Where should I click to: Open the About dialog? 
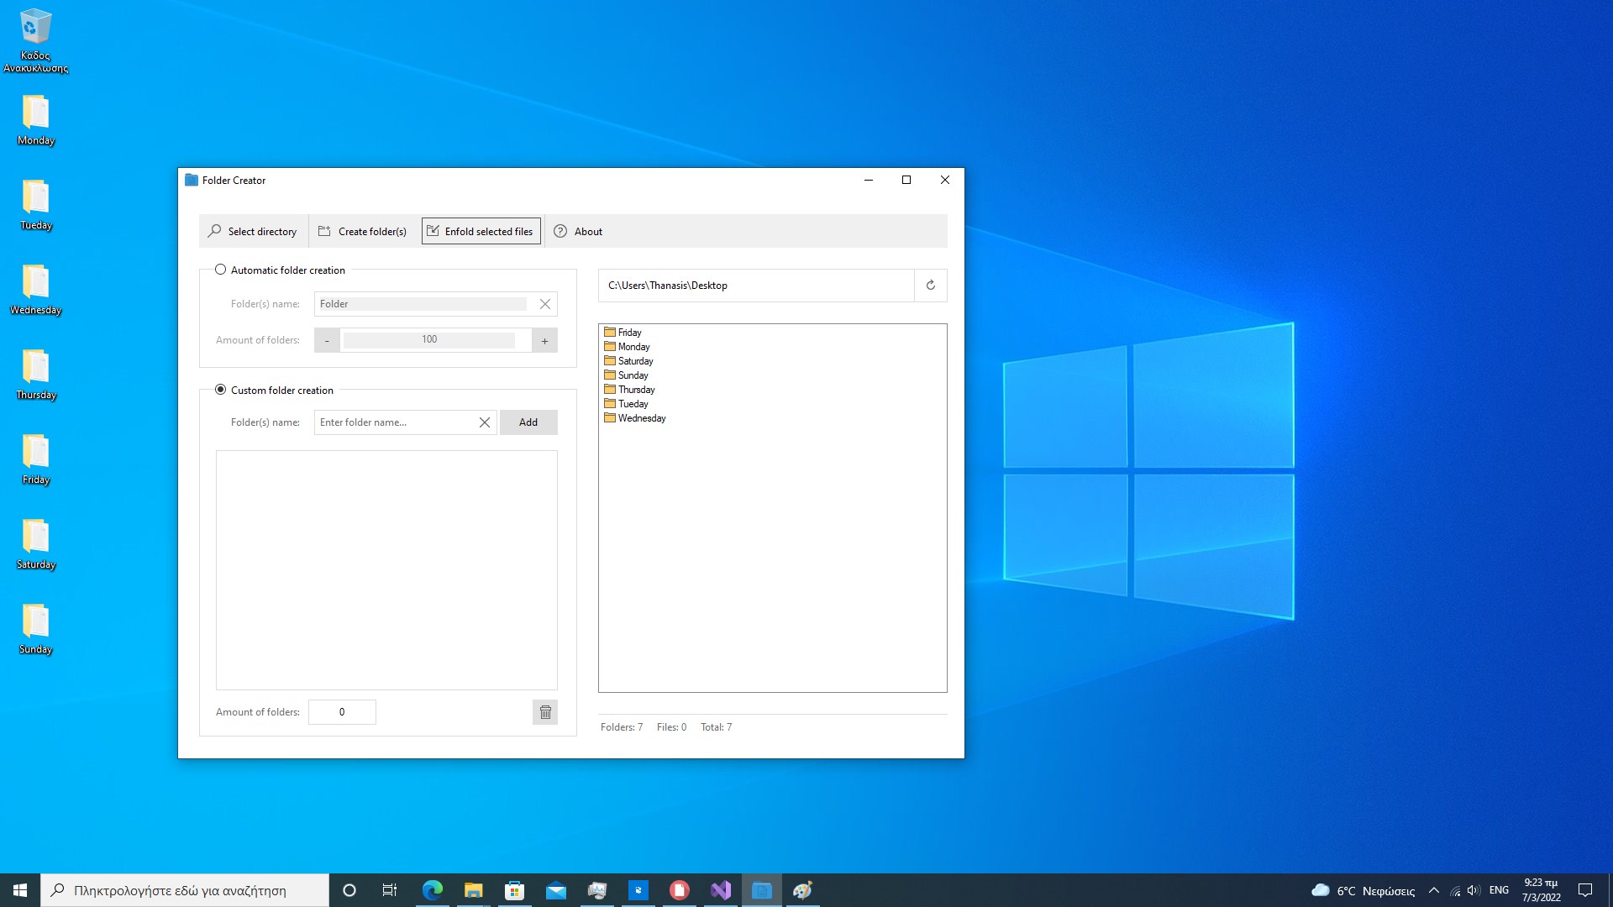click(578, 232)
